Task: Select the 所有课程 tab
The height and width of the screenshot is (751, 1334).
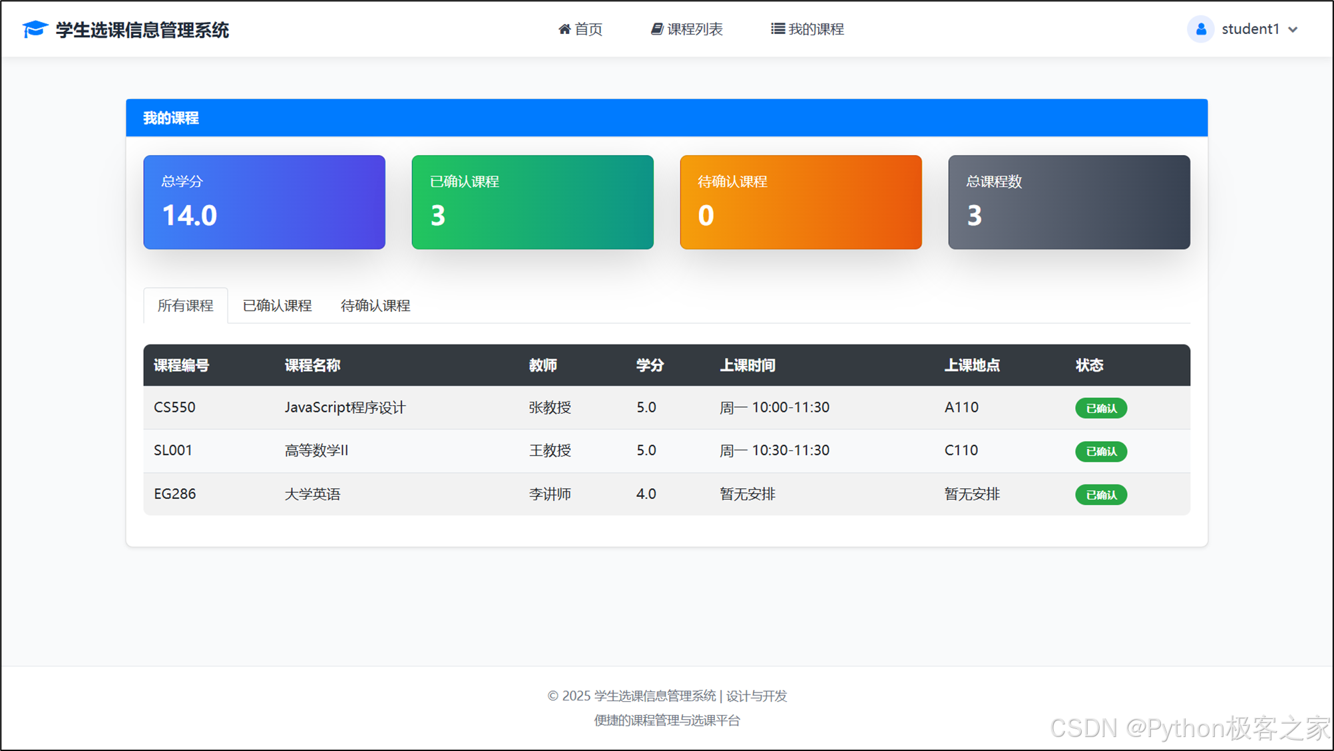Action: coord(185,306)
